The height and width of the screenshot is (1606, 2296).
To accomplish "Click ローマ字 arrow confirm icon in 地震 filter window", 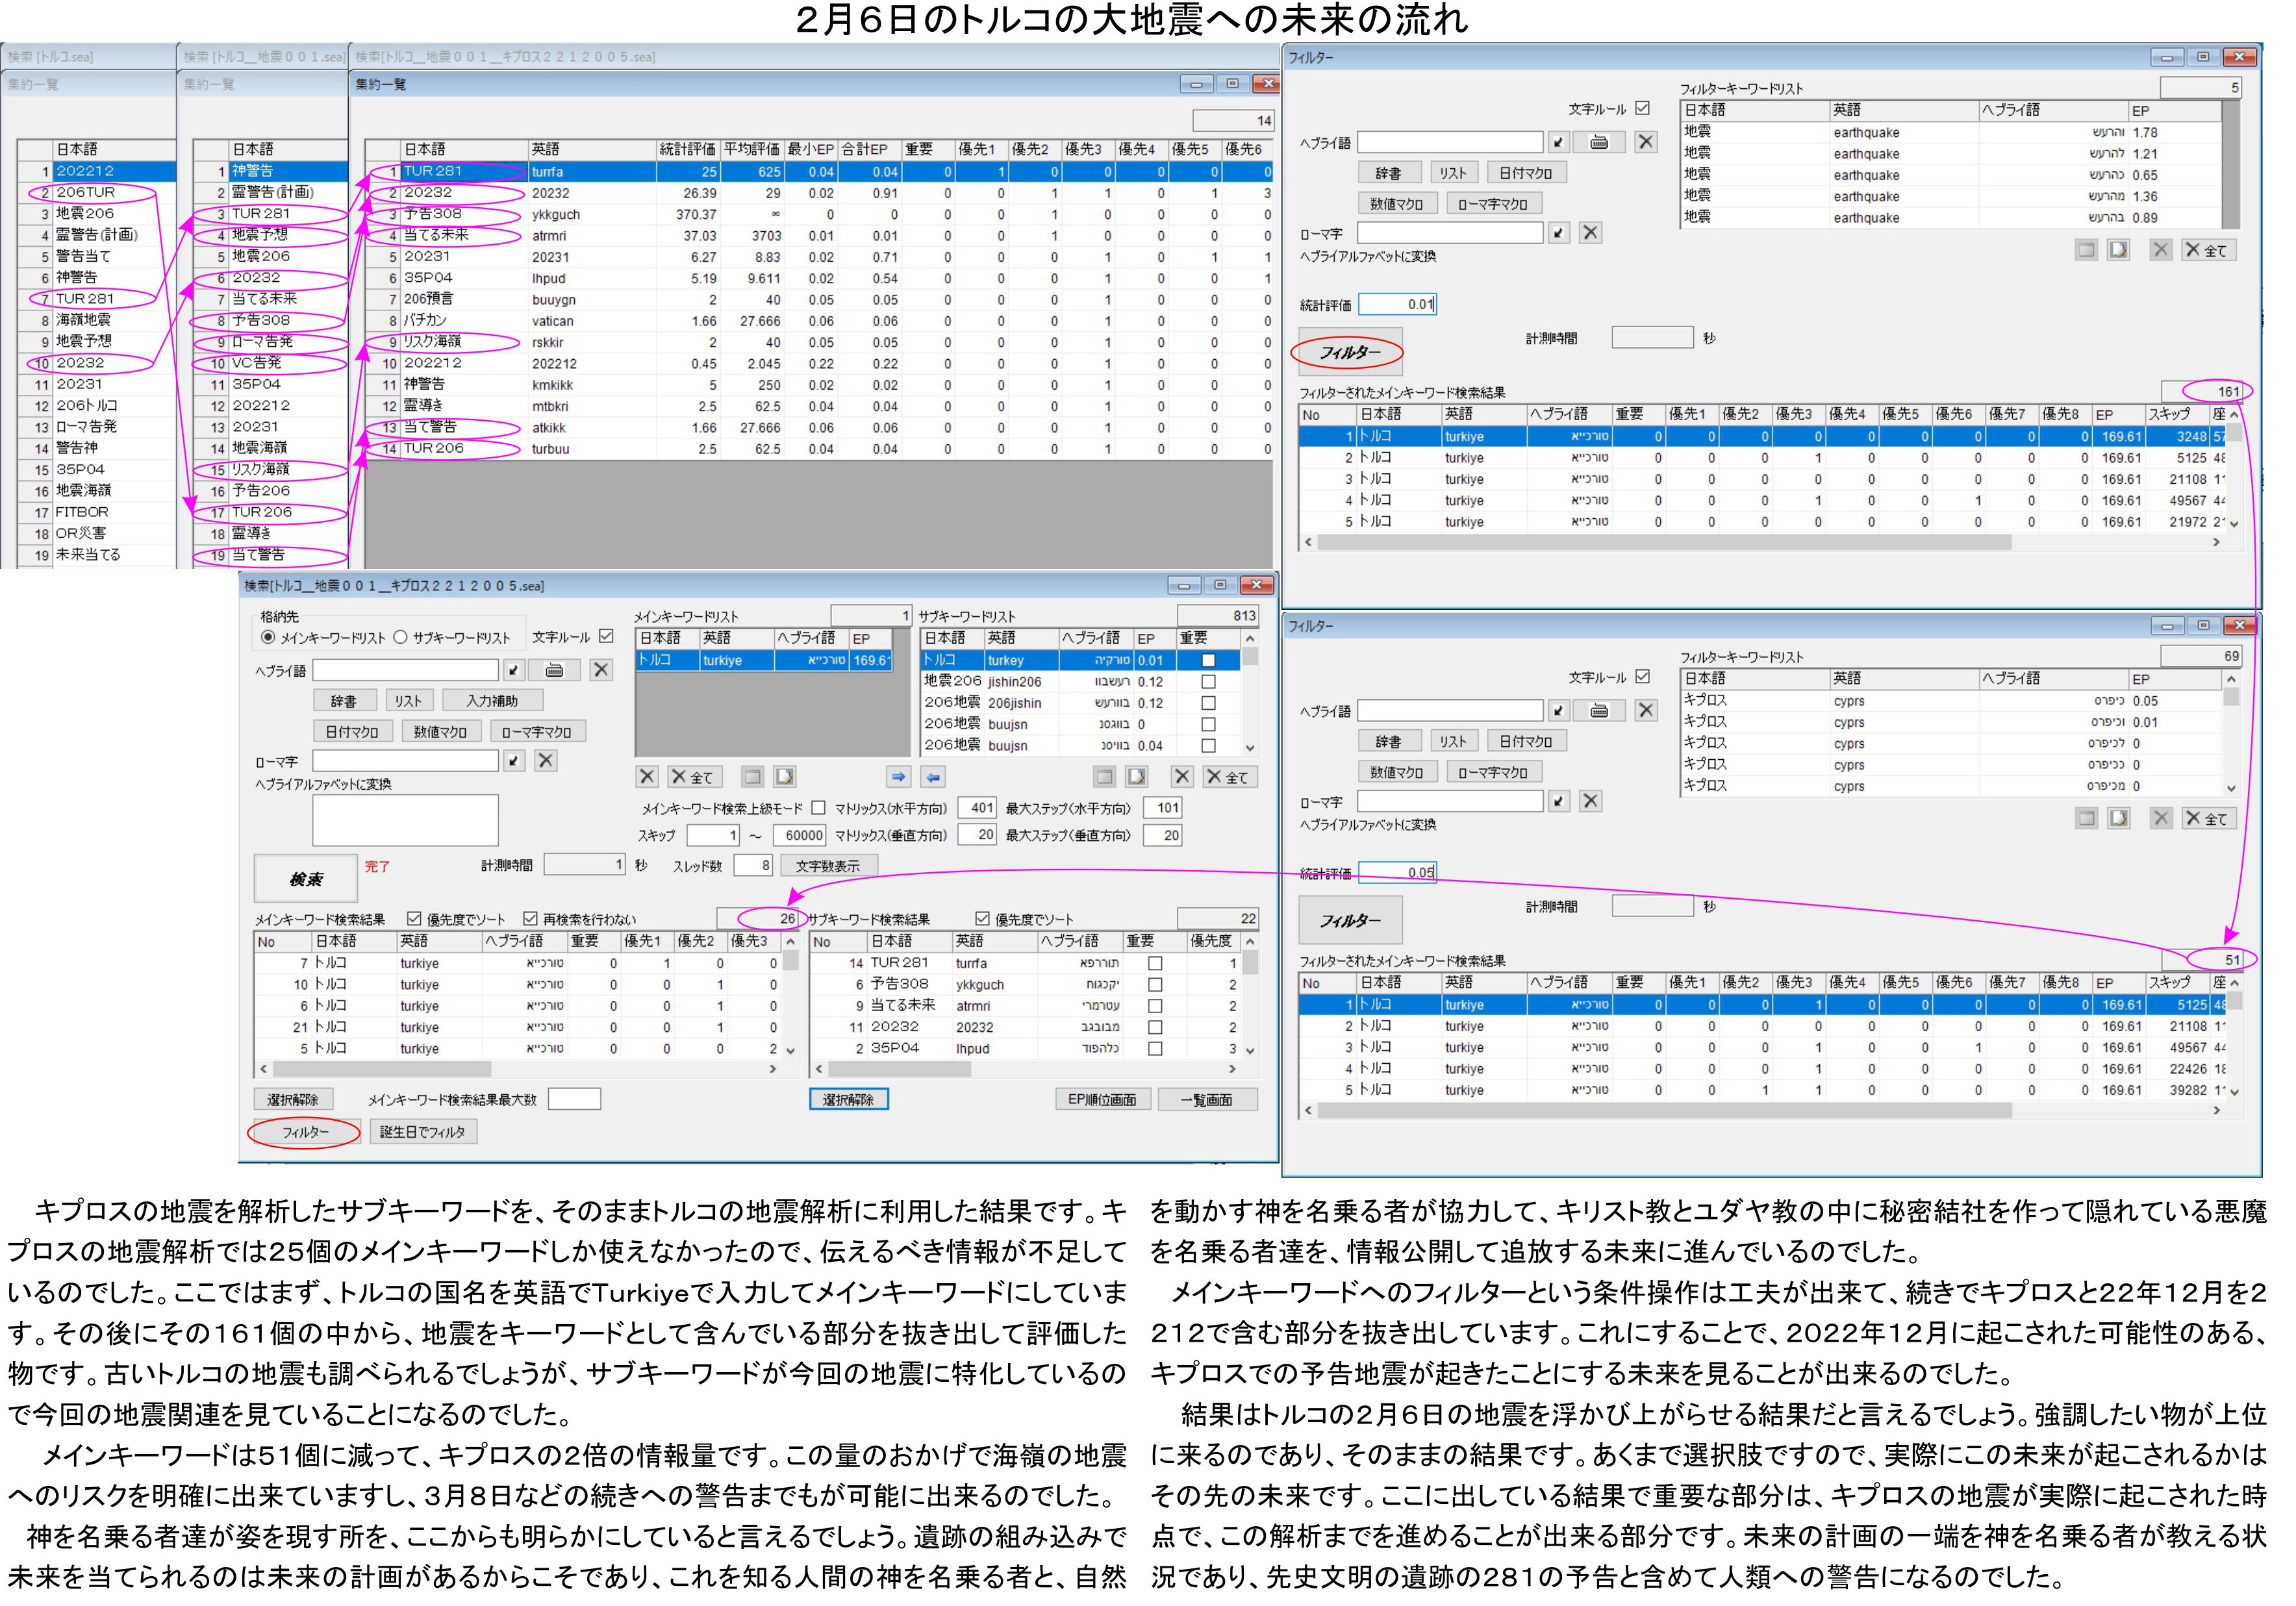I will coord(1559,233).
